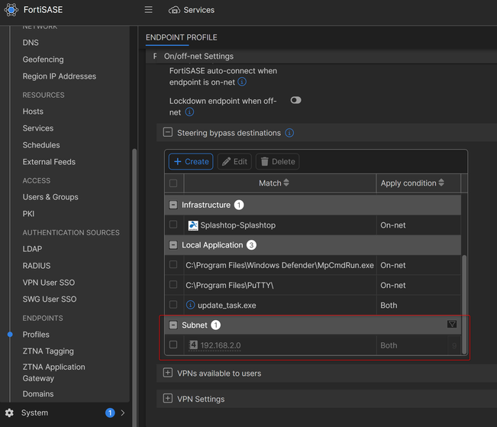497x427 pixels.
Task: Expand VPNs available to users section
Action: [168, 374]
